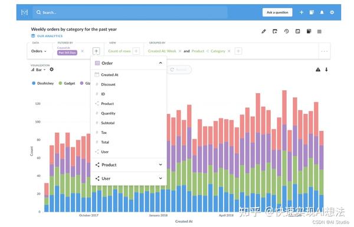Choose Quantity in the Order list
354x227 pixels.
(129, 113)
